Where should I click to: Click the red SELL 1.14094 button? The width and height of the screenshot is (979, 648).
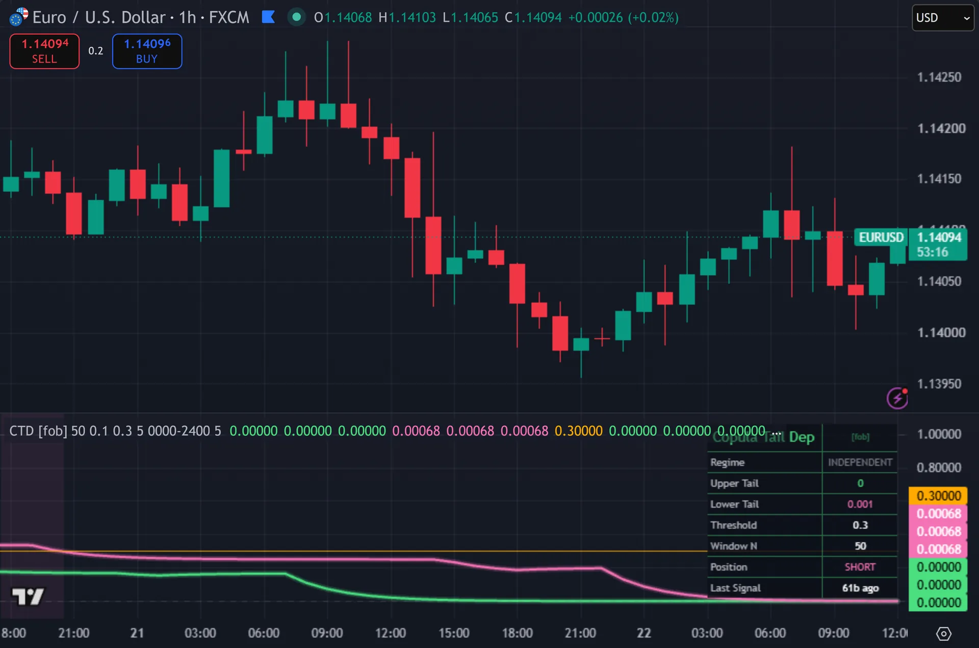coord(44,51)
